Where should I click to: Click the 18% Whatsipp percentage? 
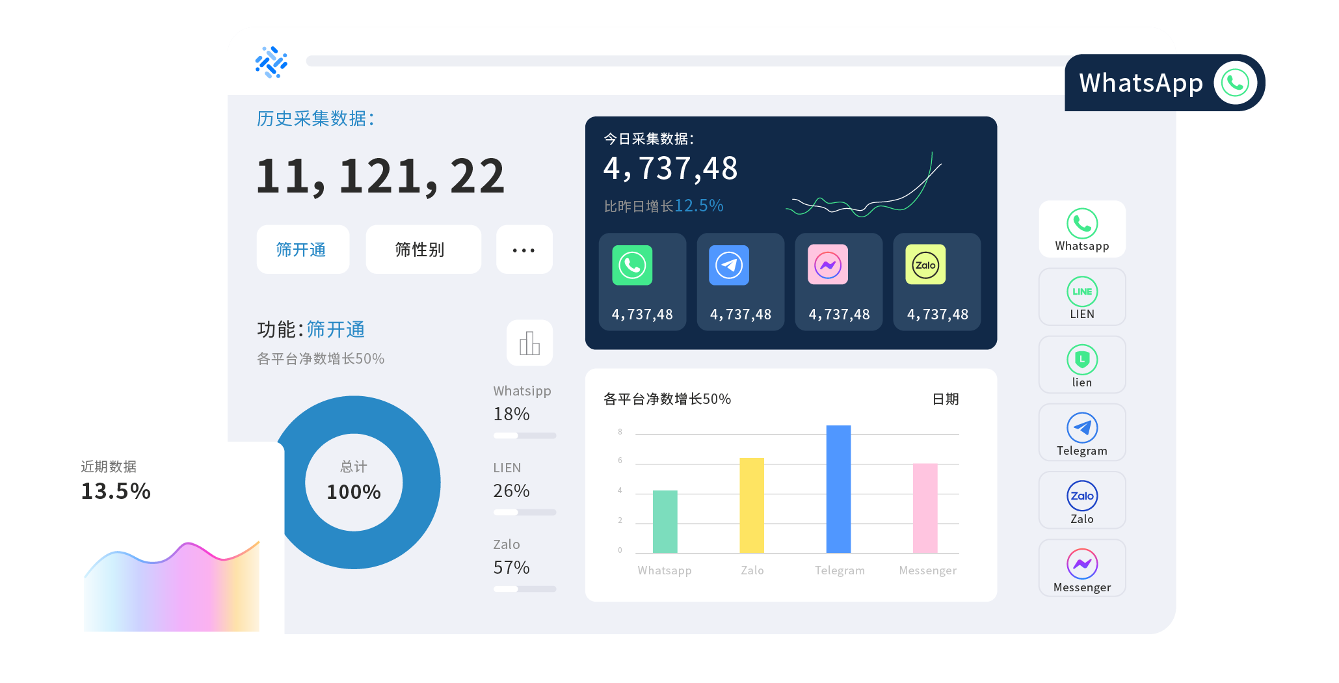(x=511, y=414)
